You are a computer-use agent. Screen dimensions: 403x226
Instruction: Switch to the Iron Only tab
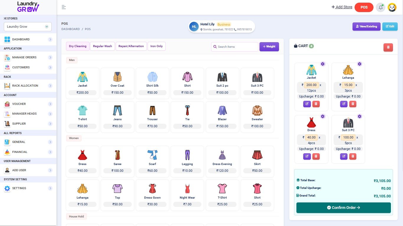[x=156, y=46]
